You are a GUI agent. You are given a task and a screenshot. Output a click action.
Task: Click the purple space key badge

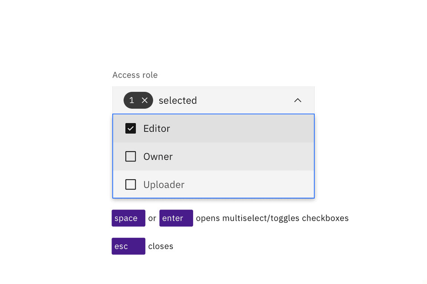(x=128, y=218)
